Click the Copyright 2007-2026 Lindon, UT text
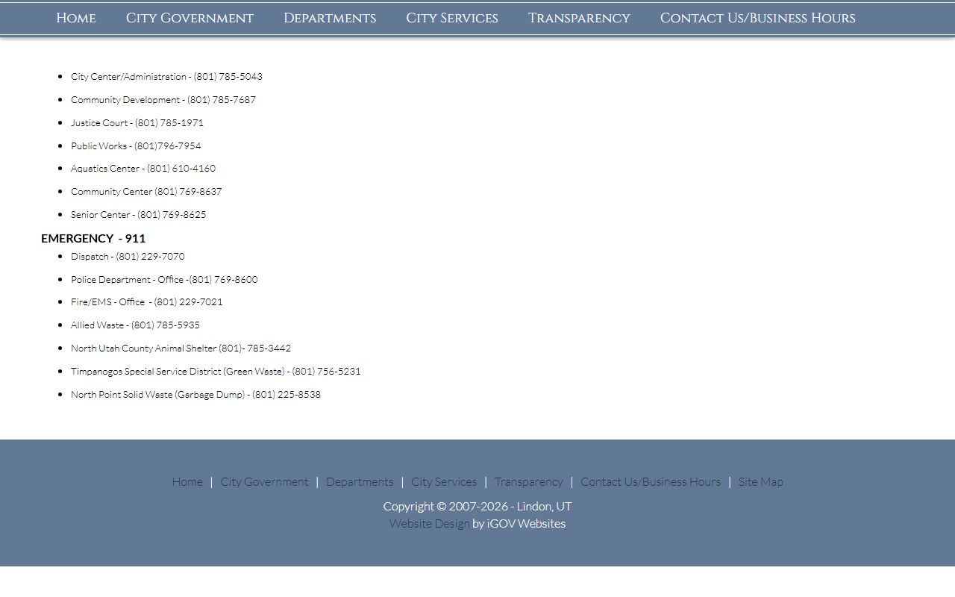Image resolution: width=955 pixels, height=597 pixels. 477,506
